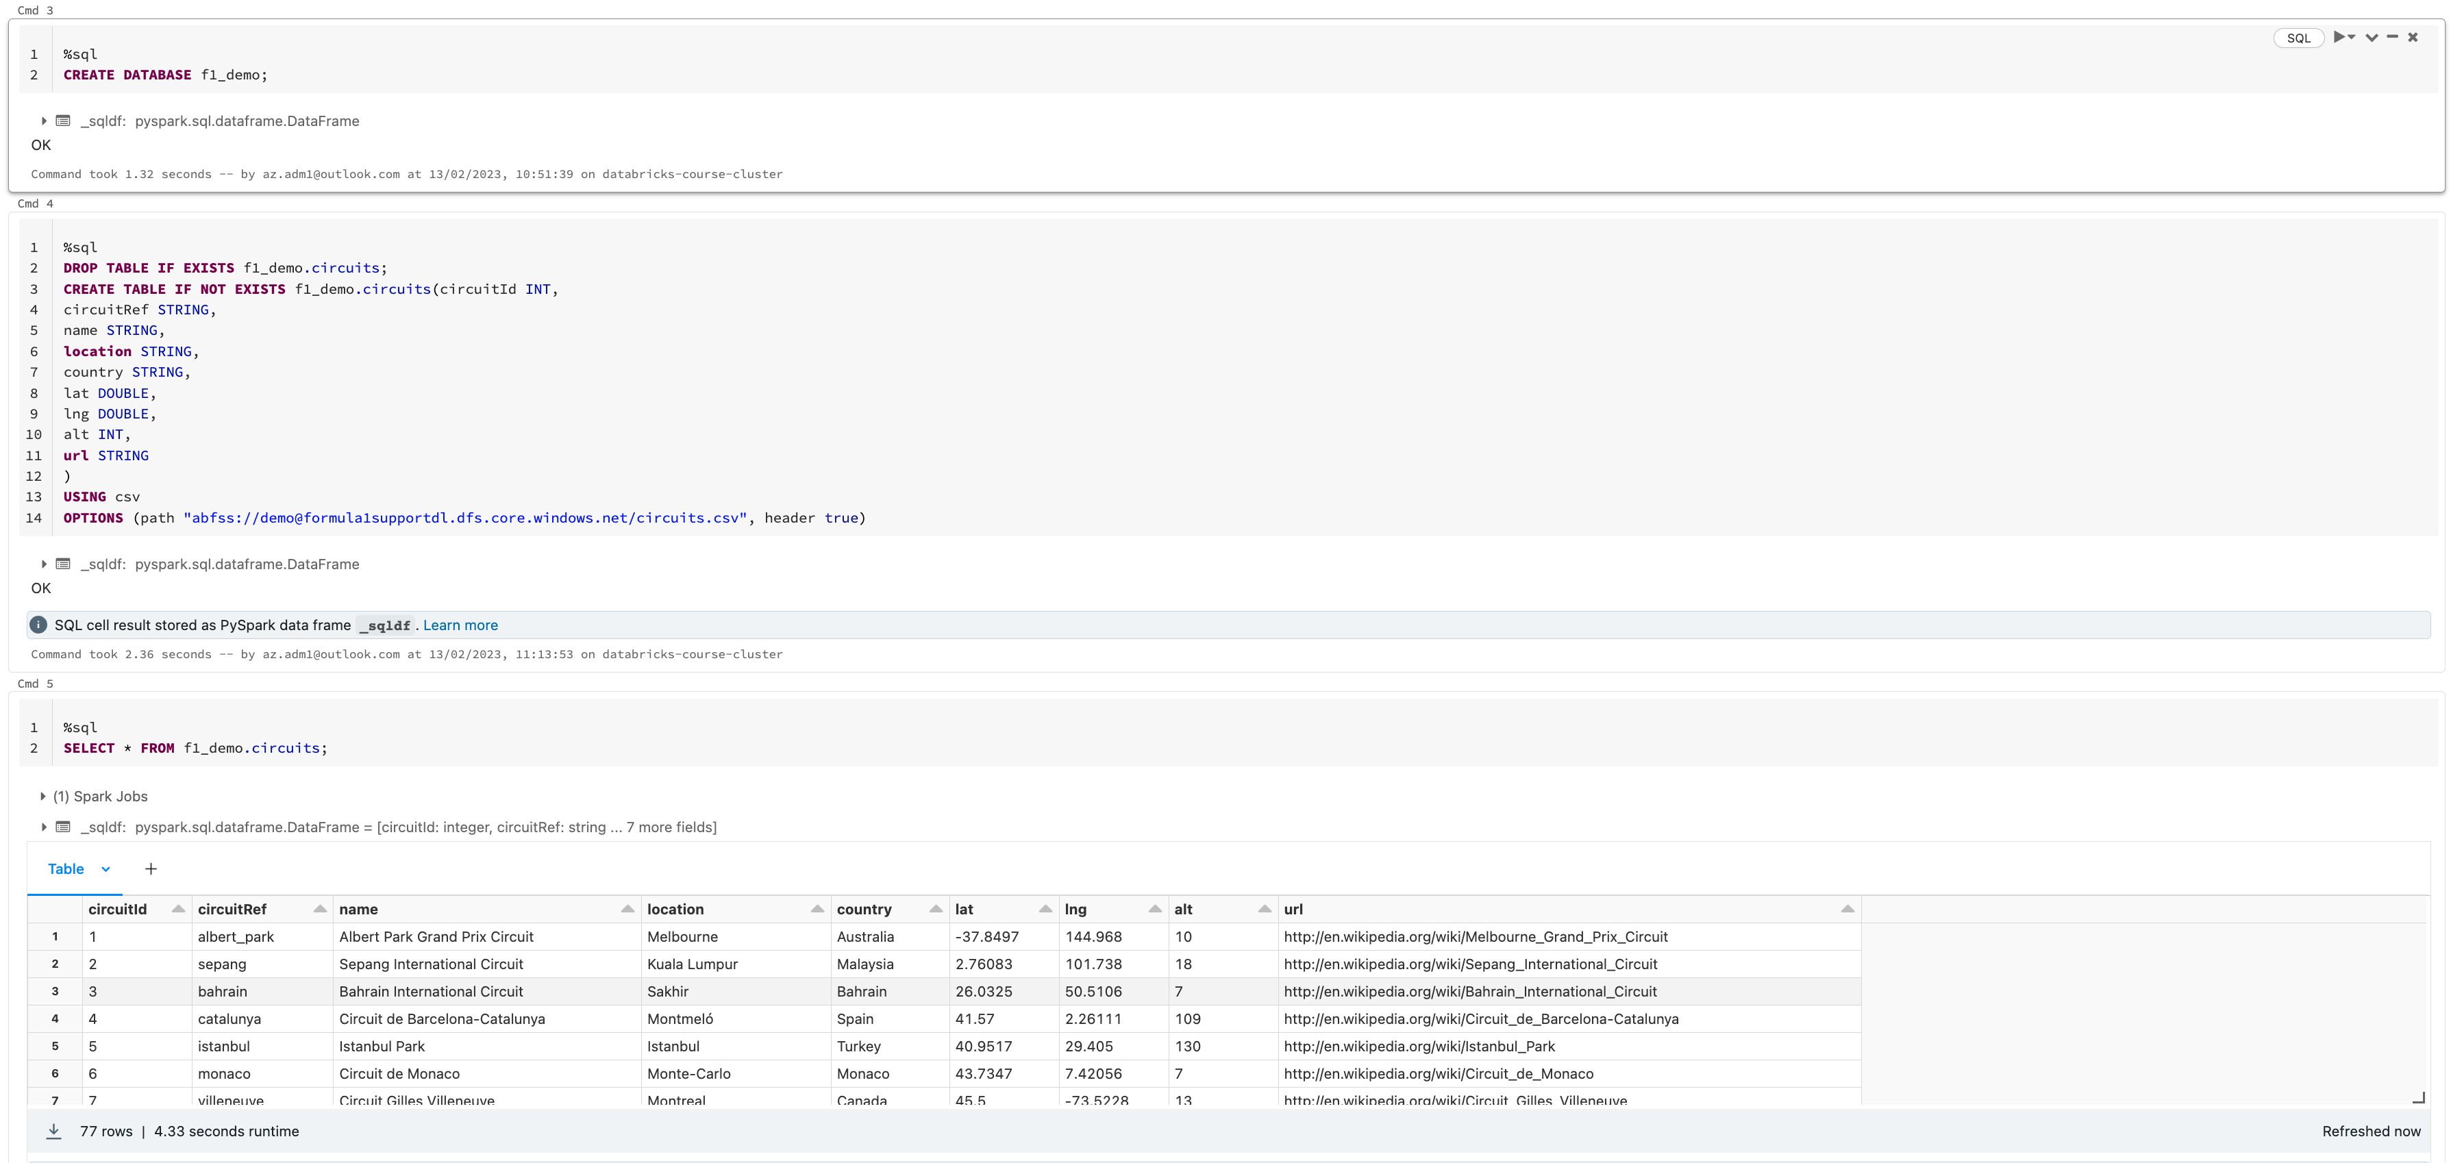Click the table resize handle at bottom right corner

click(2417, 1099)
